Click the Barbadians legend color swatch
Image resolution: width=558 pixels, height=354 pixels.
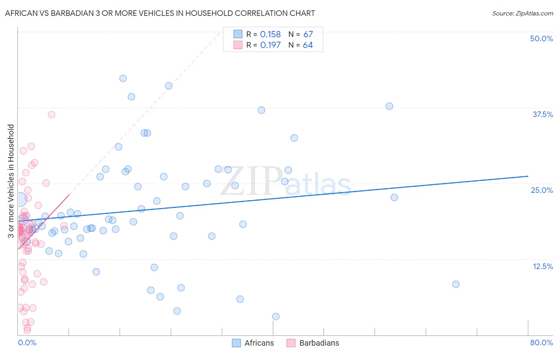pos(291,343)
